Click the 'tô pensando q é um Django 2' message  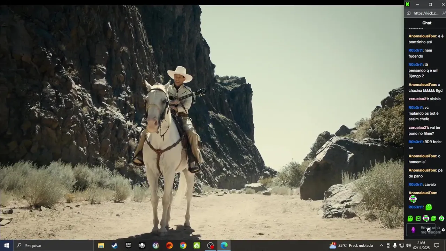pyautogui.click(x=424, y=70)
